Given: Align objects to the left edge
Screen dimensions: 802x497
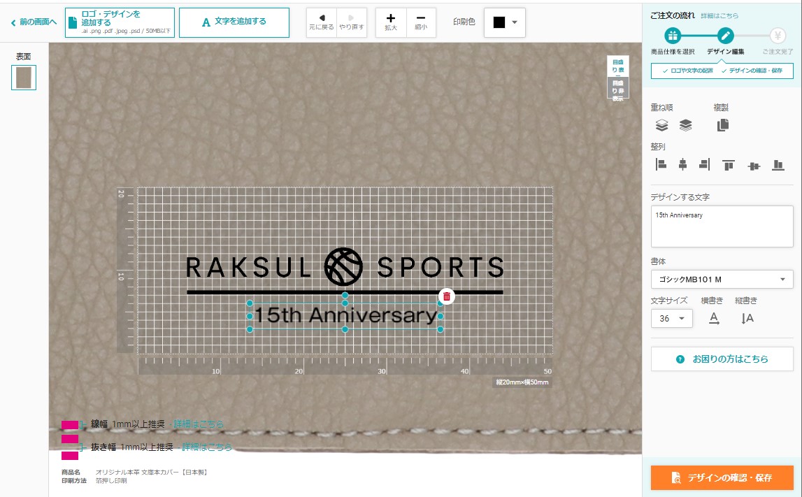Looking at the screenshot, I should (661, 165).
